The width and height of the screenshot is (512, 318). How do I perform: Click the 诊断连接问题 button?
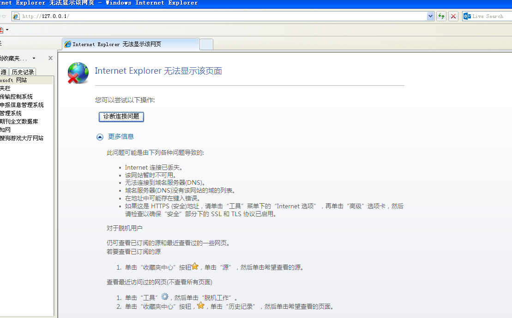click(121, 116)
